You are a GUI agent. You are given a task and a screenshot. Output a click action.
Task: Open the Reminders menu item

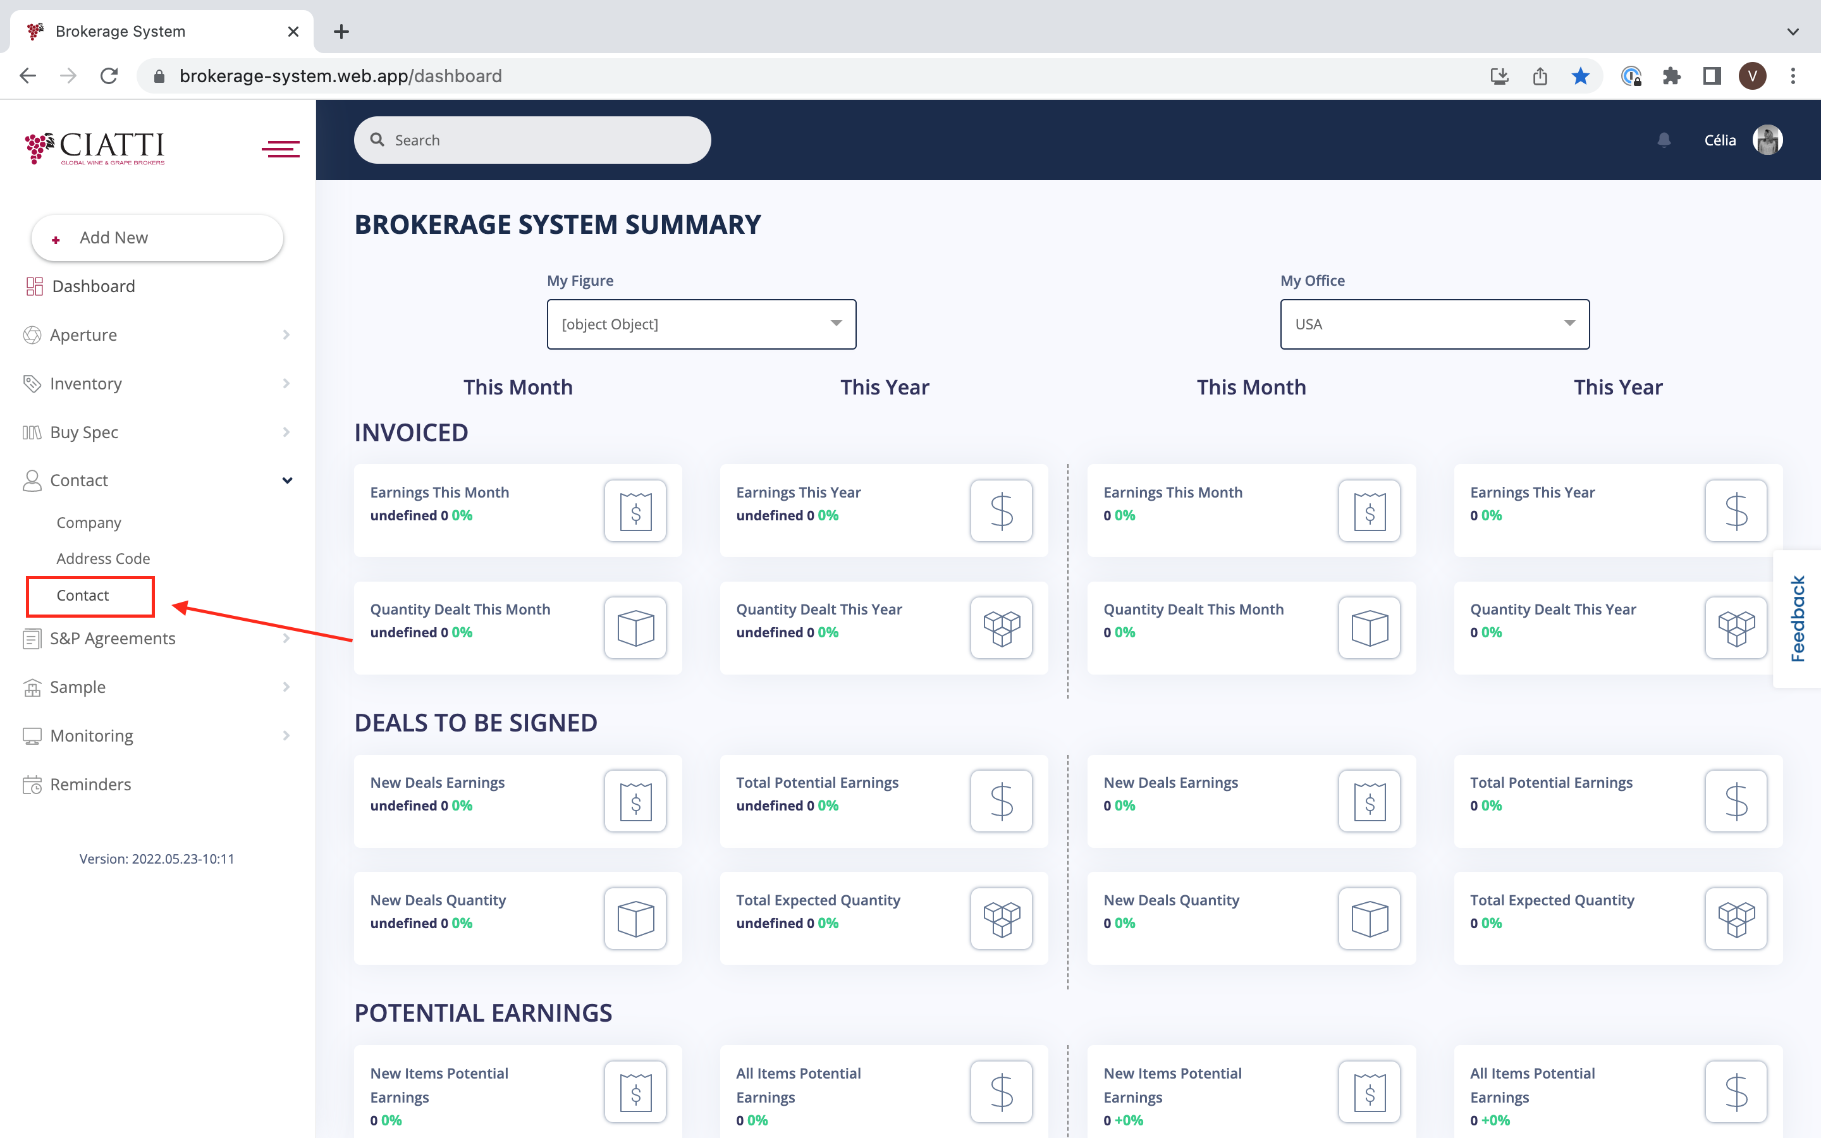90,784
